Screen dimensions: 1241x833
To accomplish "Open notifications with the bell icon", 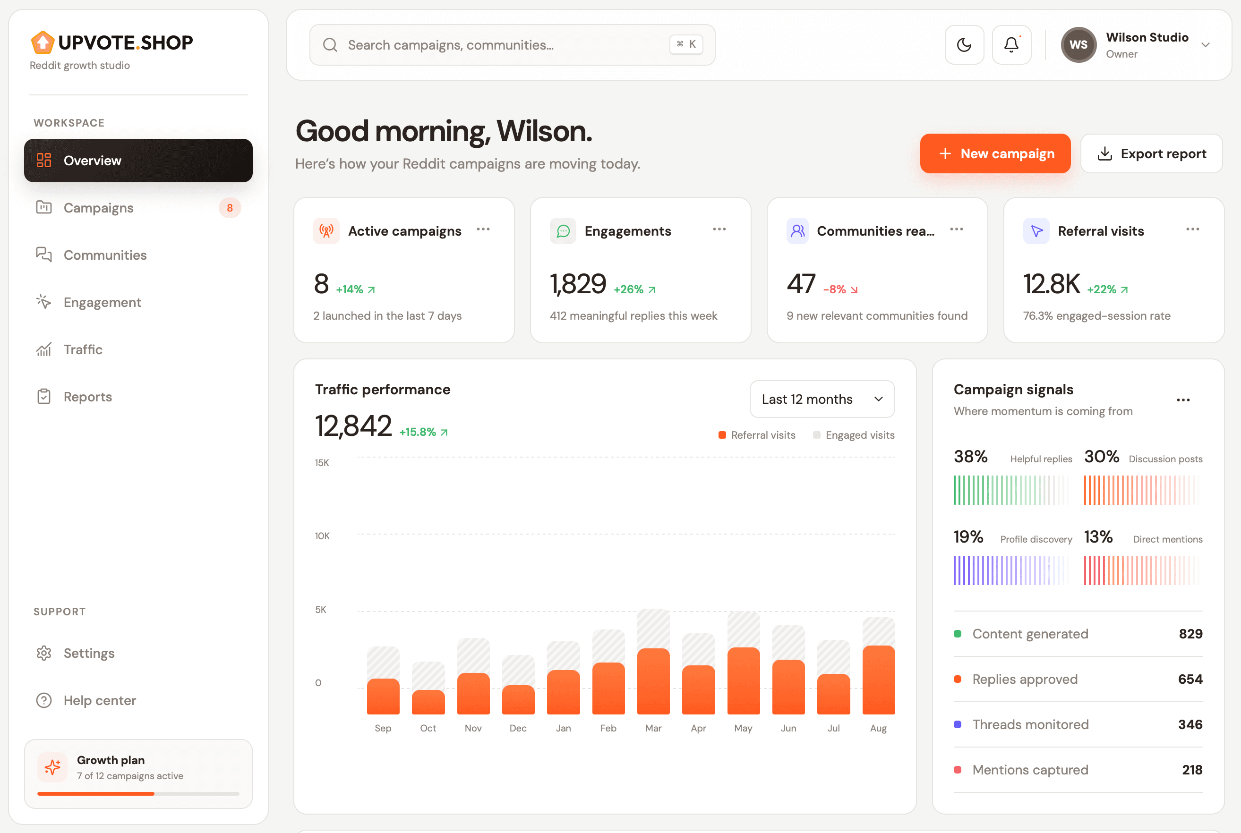I will pos(1011,45).
